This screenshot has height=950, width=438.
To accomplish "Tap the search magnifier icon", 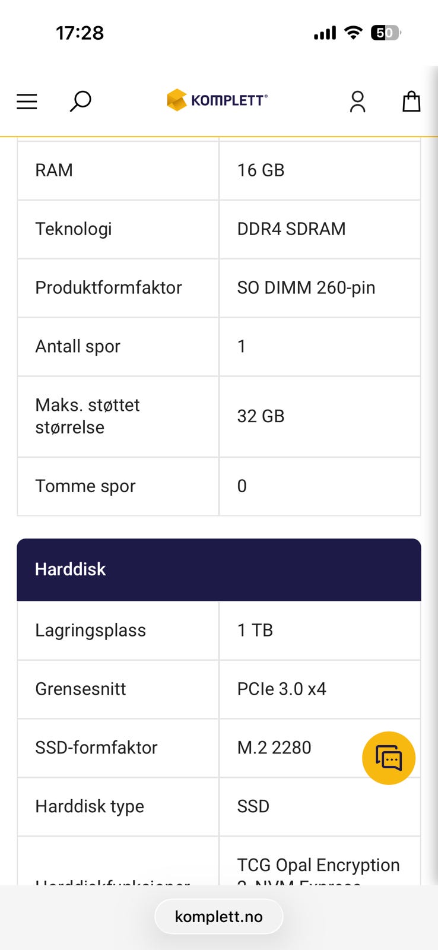I will [x=80, y=102].
